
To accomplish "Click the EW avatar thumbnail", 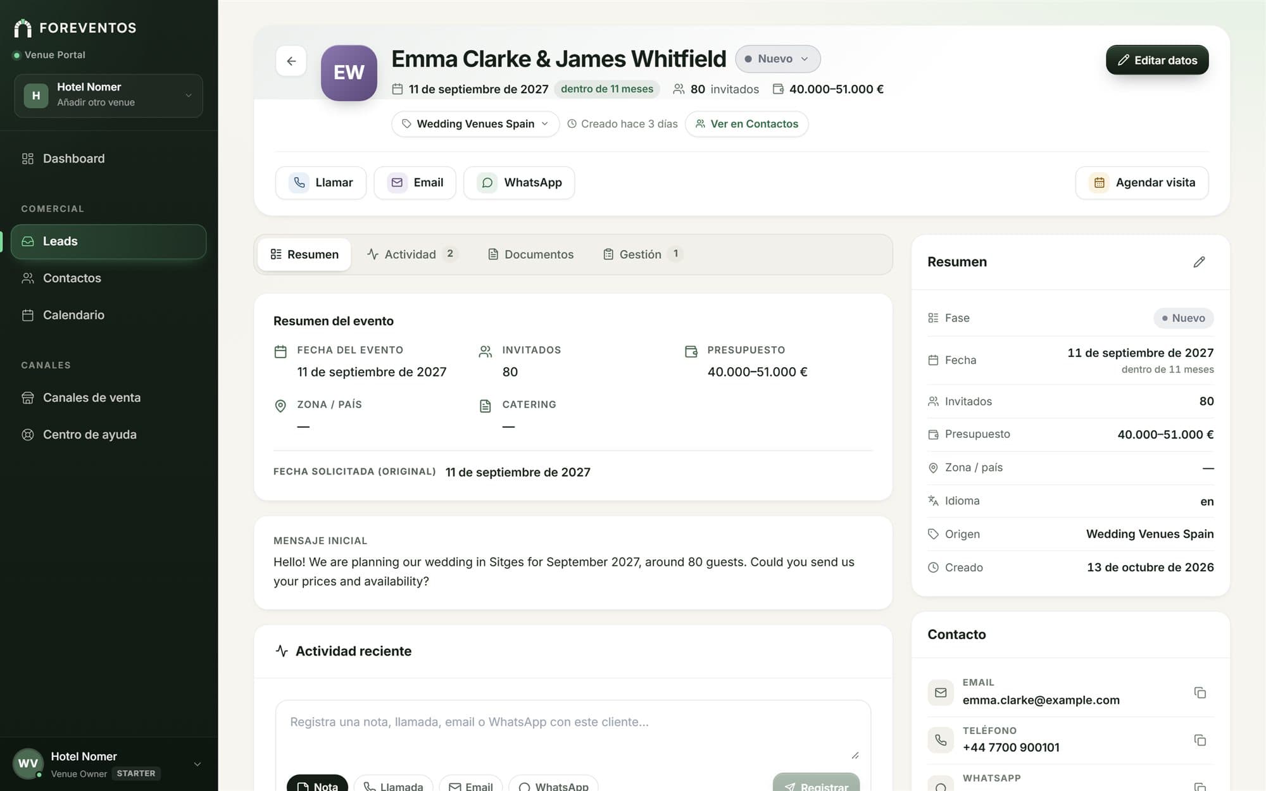I will (349, 73).
